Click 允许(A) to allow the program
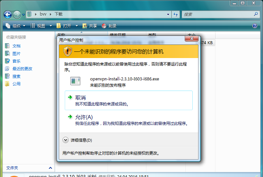This screenshot has height=177, width=263. (129, 120)
